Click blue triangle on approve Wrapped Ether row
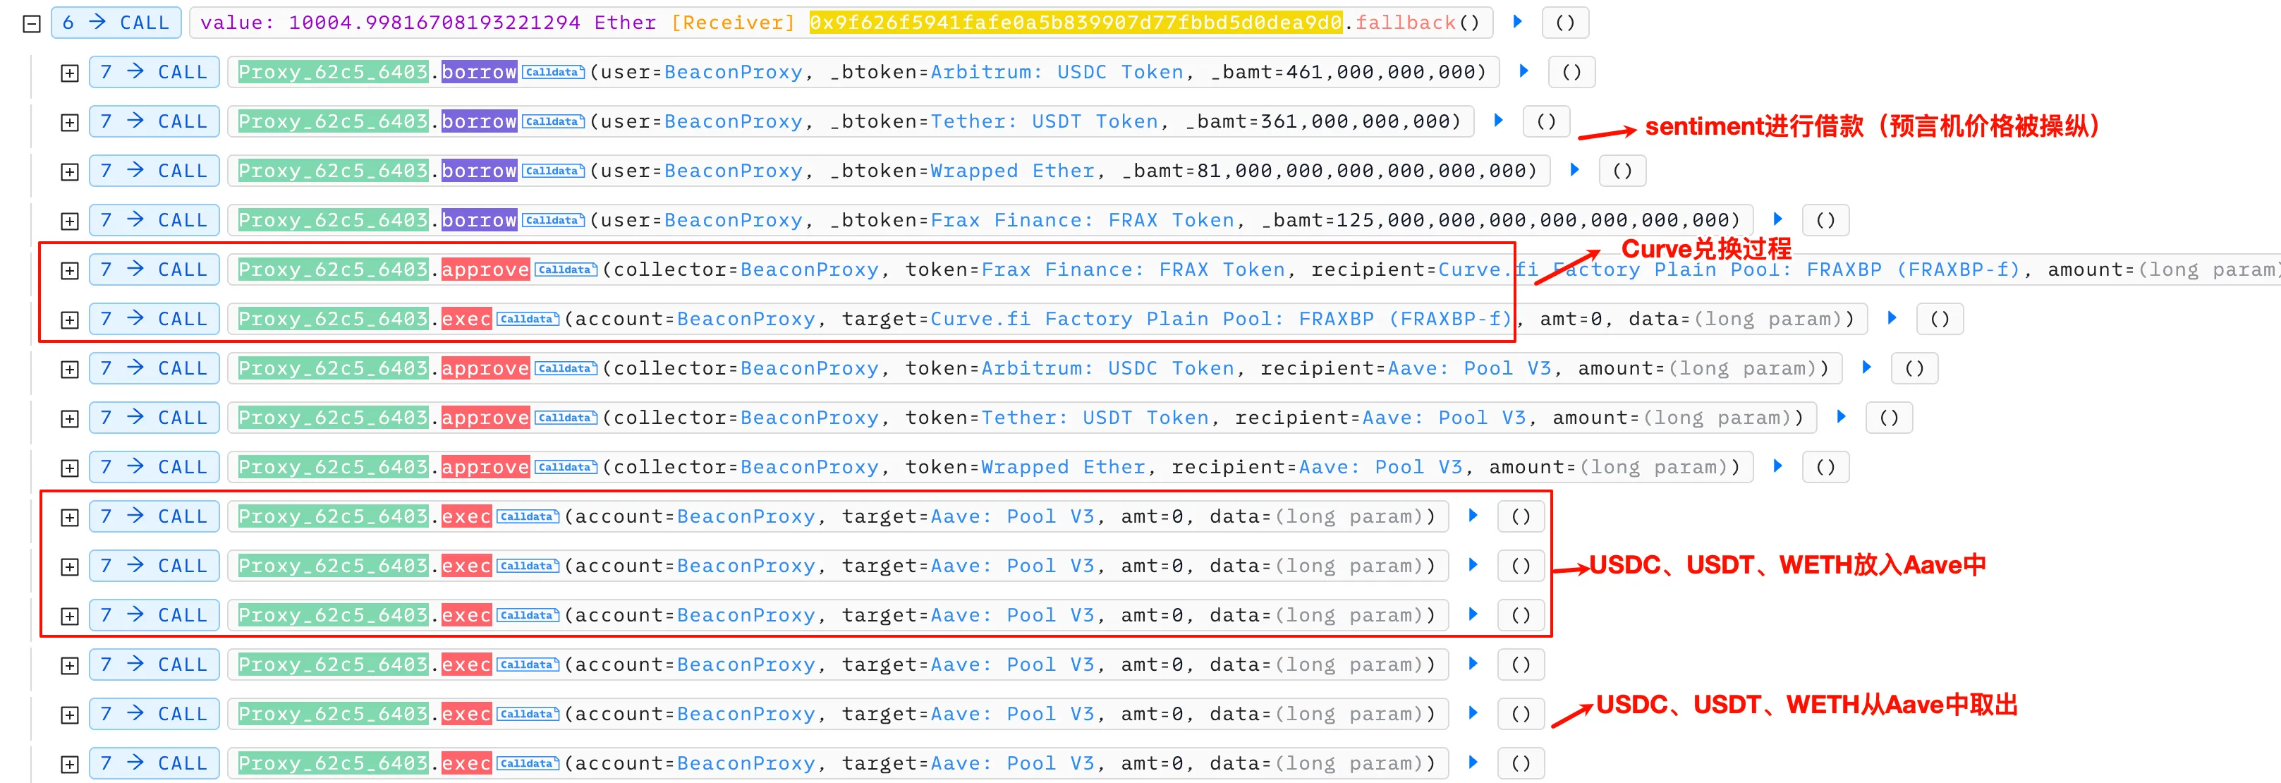 click(x=1778, y=465)
